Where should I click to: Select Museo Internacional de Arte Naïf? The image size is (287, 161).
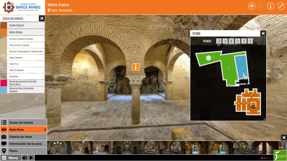coord(26,83)
